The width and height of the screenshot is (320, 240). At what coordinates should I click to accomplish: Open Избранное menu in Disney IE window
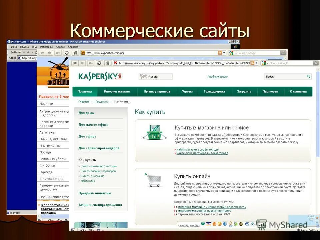[x=46, y=47]
